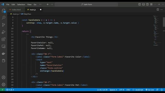
Task: Click line number 11 in gutter
Action: (12, 31)
